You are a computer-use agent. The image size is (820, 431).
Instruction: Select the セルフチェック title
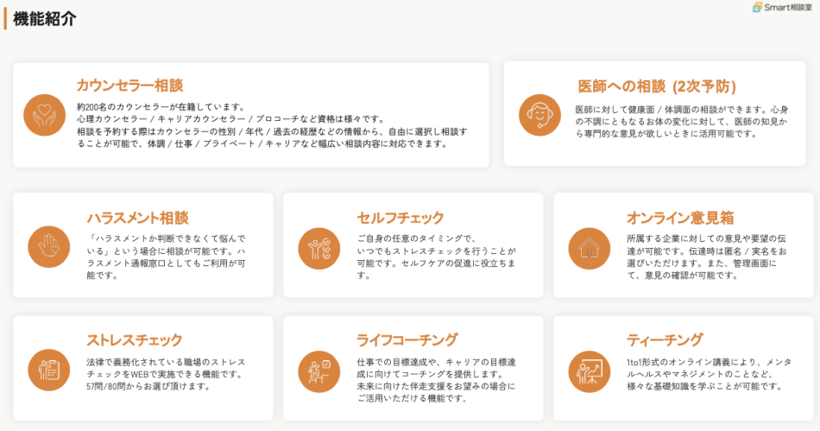coord(401,218)
